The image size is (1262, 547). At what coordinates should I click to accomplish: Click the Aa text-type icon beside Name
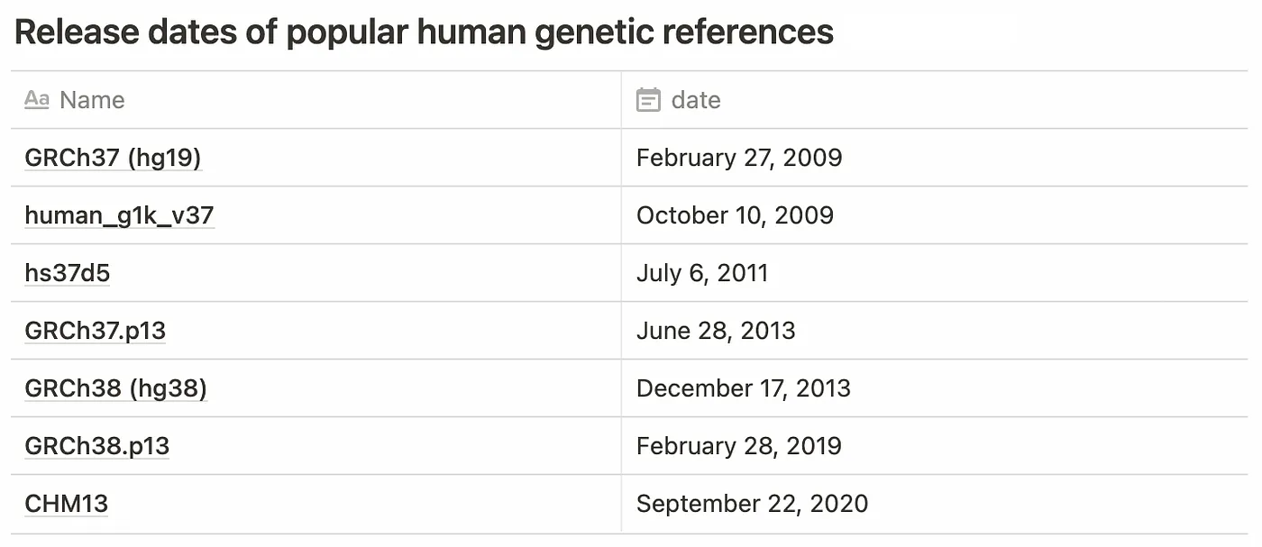[36, 99]
